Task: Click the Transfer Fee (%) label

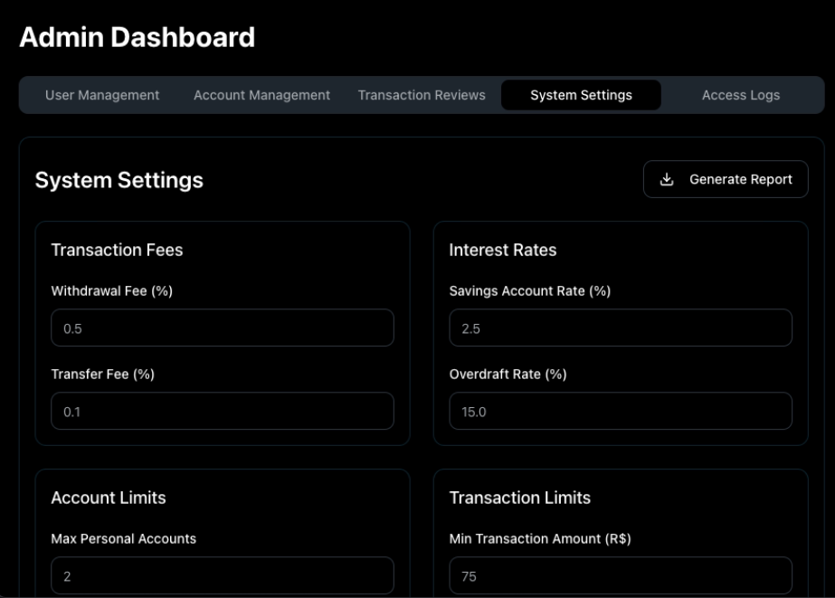Action: [103, 375]
